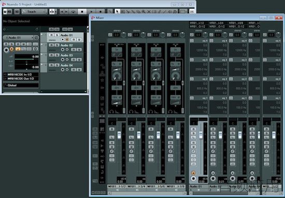Select the Audio 02 track name
Image resolution: width=285 pixels, height=198 pixels.
[66, 45]
